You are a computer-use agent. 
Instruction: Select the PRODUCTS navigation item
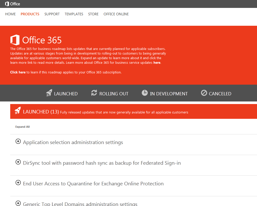click(x=30, y=14)
